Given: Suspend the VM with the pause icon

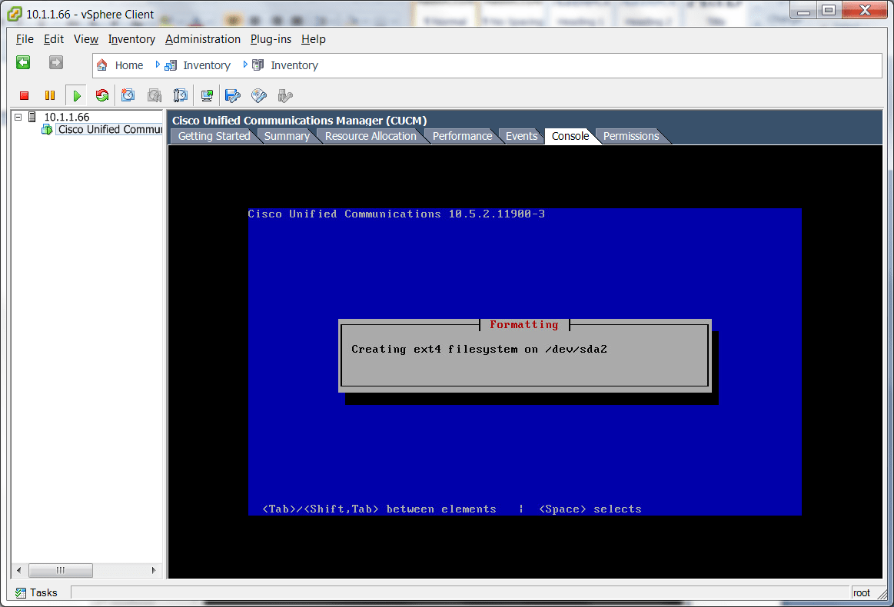Looking at the screenshot, I should [x=50, y=96].
